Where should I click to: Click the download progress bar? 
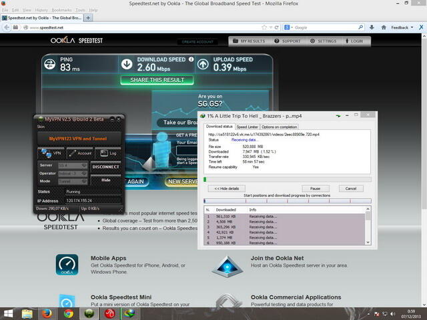[x=288, y=179]
